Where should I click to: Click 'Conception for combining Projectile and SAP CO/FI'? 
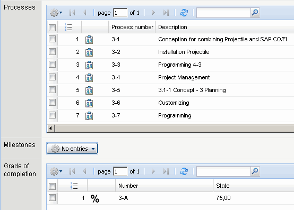tap(222, 39)
